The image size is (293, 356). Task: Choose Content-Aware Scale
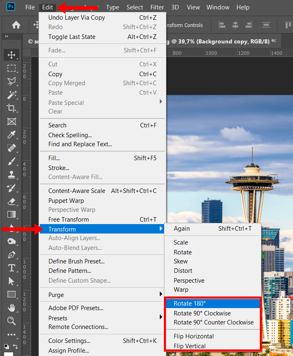[102, 191]
